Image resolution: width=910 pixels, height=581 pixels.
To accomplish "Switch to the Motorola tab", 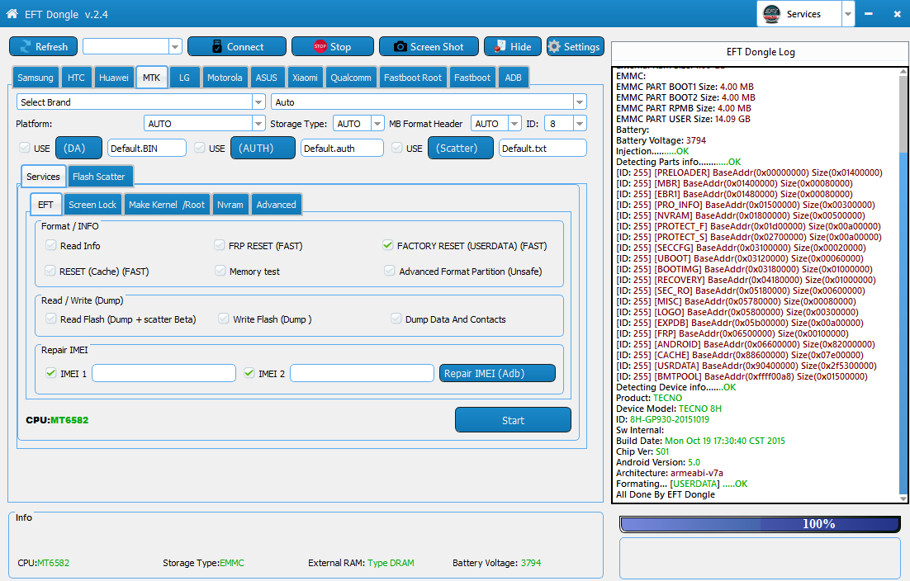I will point(225,77).
